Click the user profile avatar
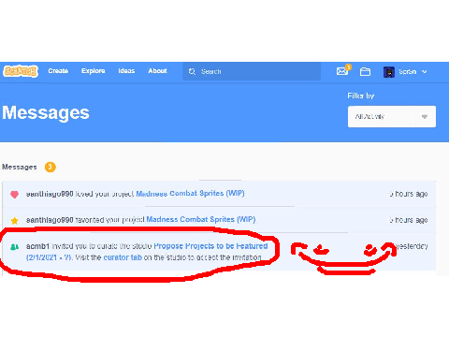 (x=389, y=72)
